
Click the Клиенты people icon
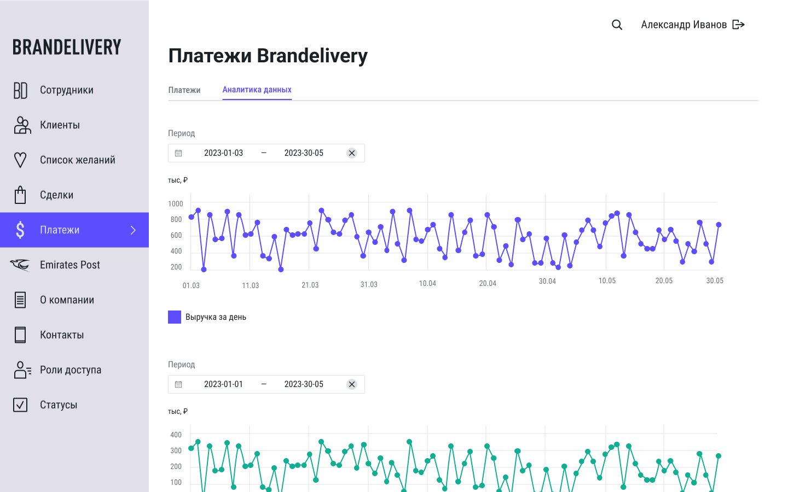[x=22, y=125]
